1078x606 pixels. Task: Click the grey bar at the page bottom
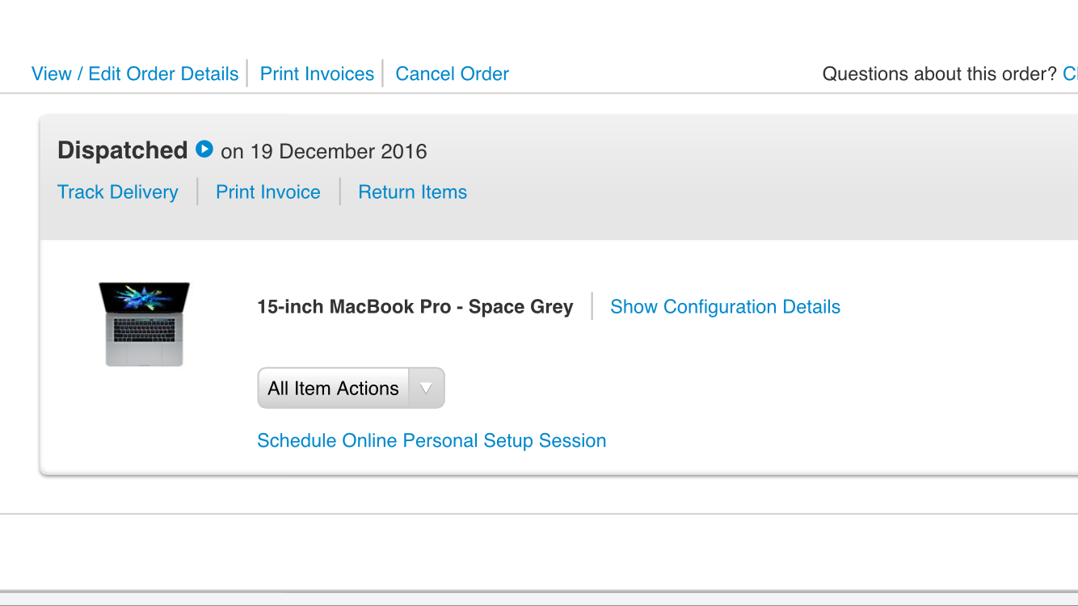(x=539, y=599)
